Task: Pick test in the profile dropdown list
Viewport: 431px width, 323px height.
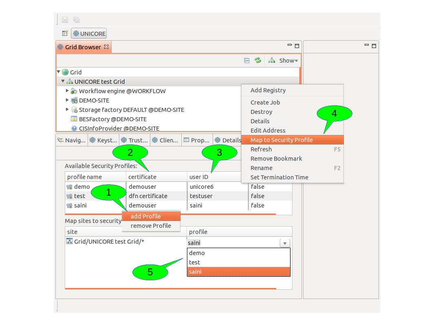Action: point(239,262)
